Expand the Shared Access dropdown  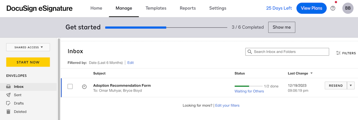pyautogui.click(x=28, y=47)
